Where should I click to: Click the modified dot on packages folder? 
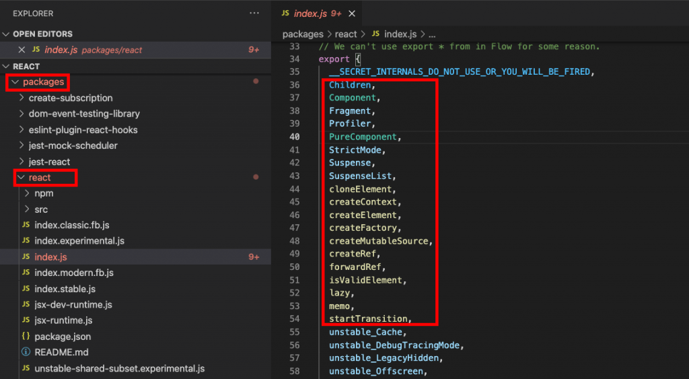point(256,81)
